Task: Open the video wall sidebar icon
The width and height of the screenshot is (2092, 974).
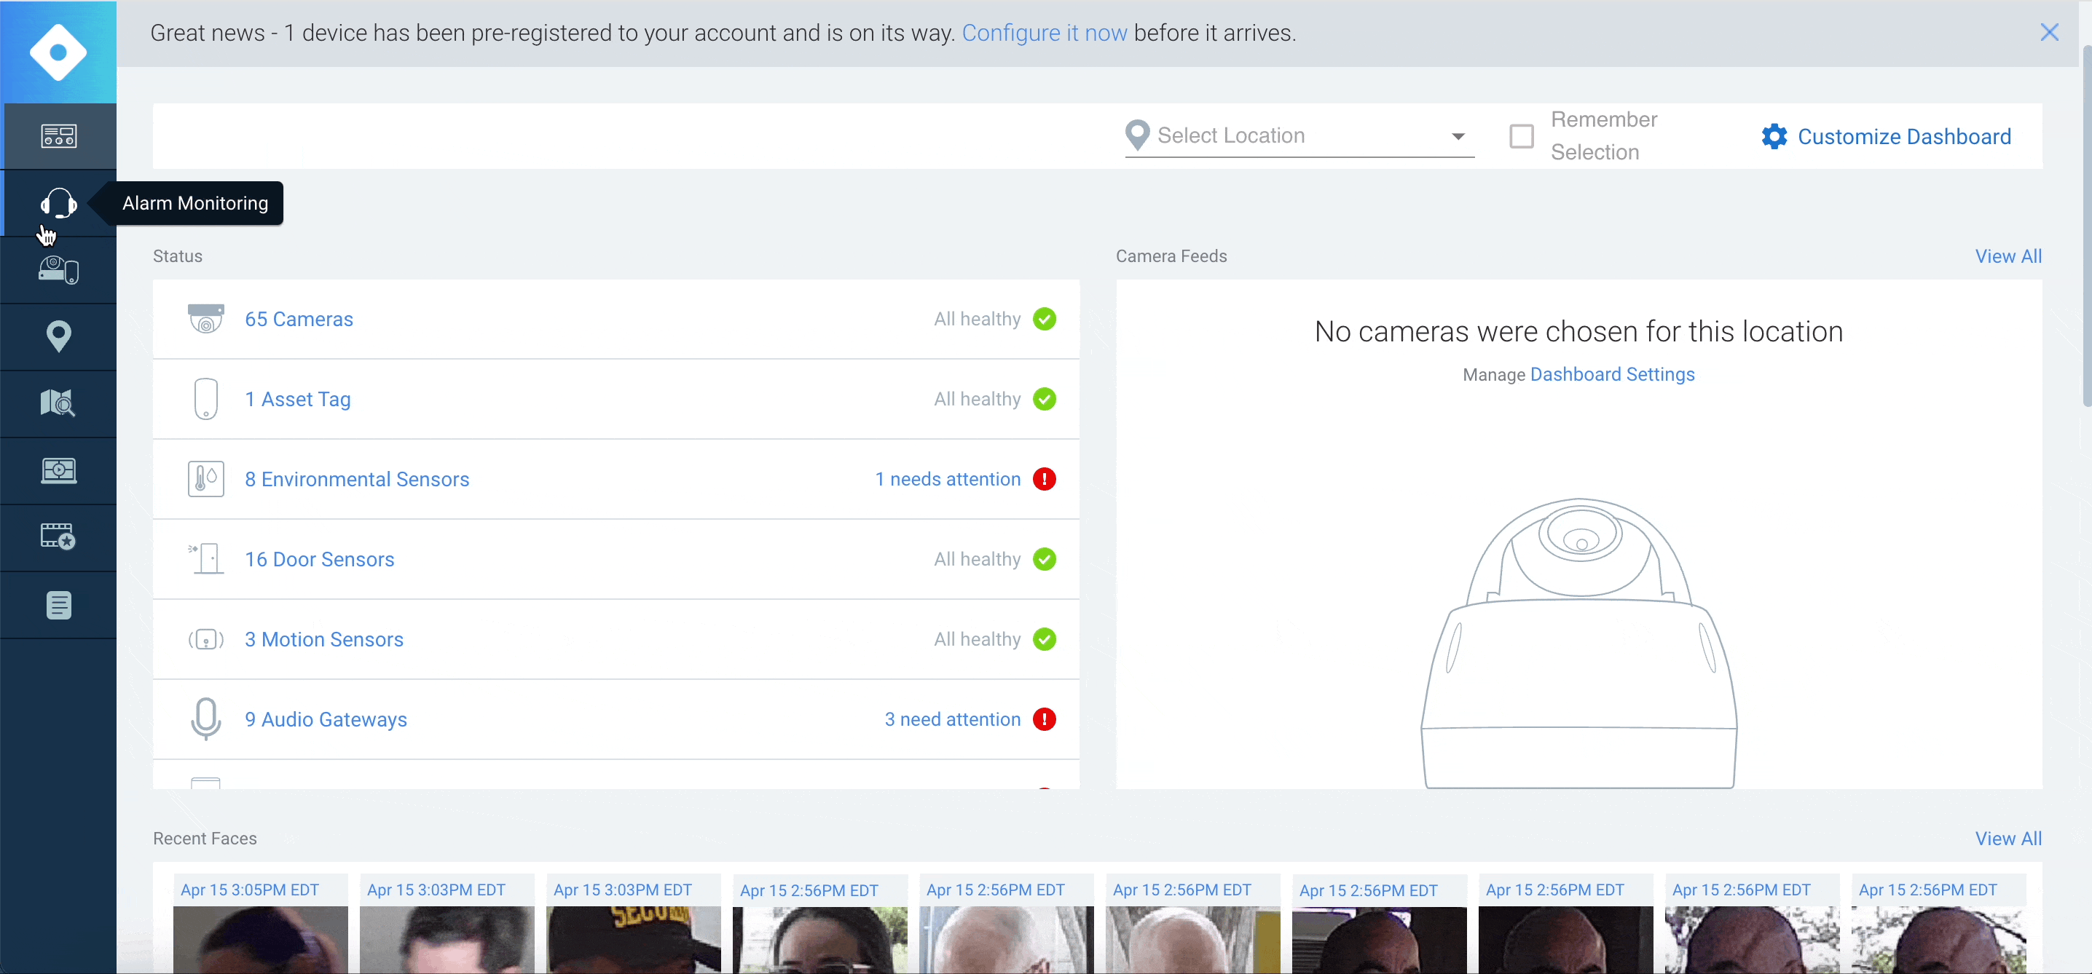Action: coord(58,470)
